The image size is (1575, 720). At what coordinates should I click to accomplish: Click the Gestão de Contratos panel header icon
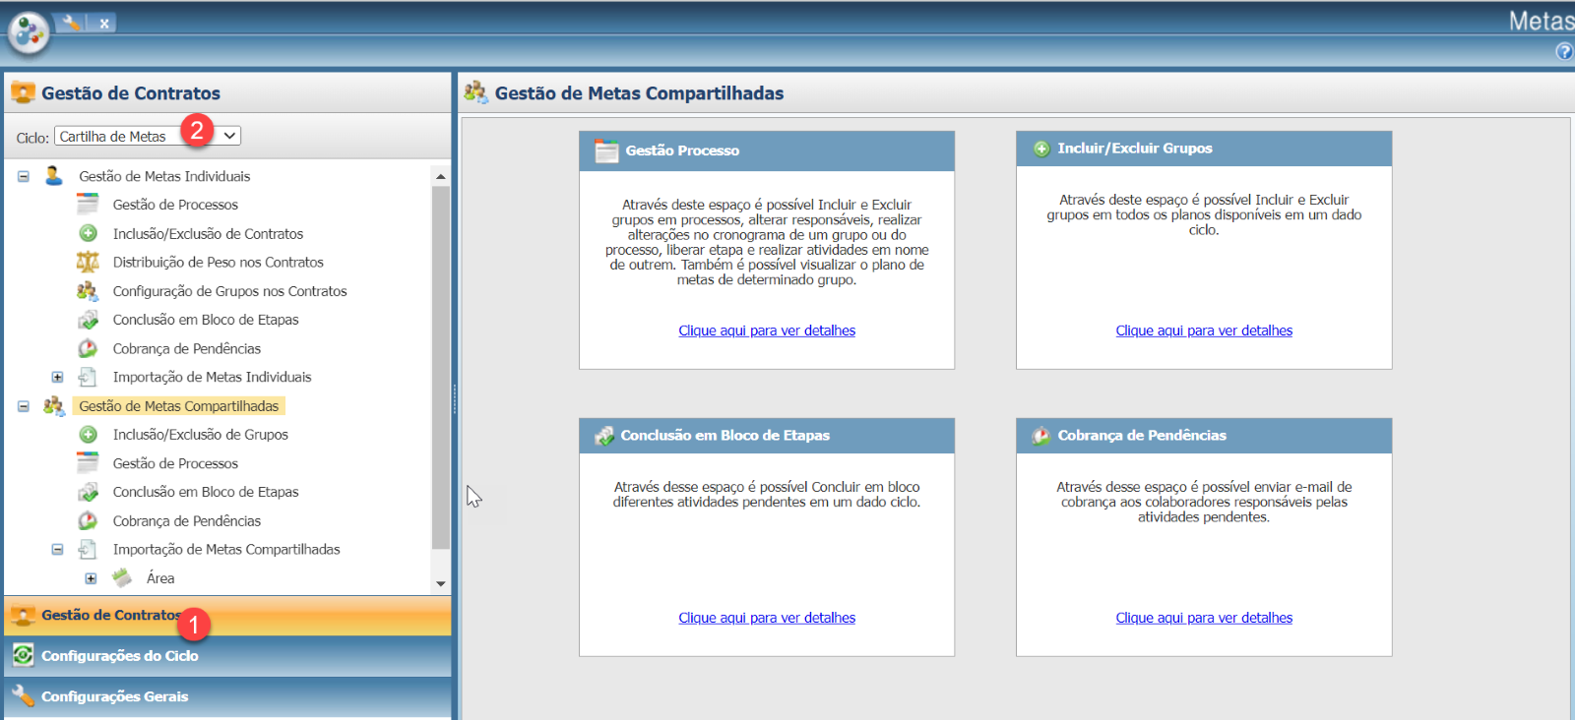[x=23, y=92]
